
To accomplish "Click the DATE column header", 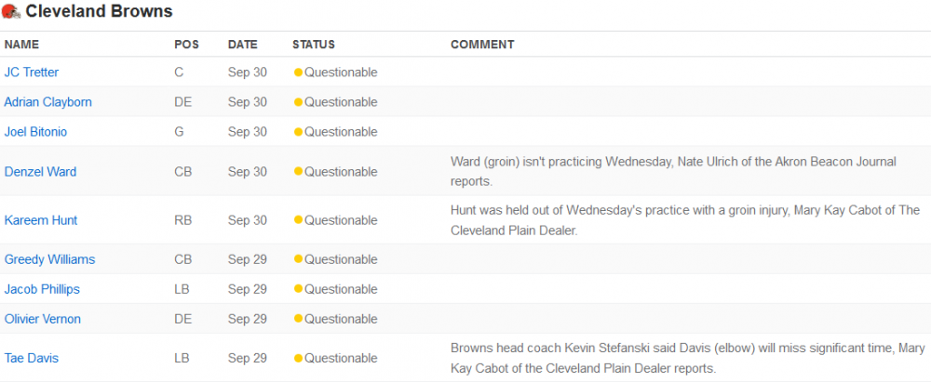I will tap(243, 45).
